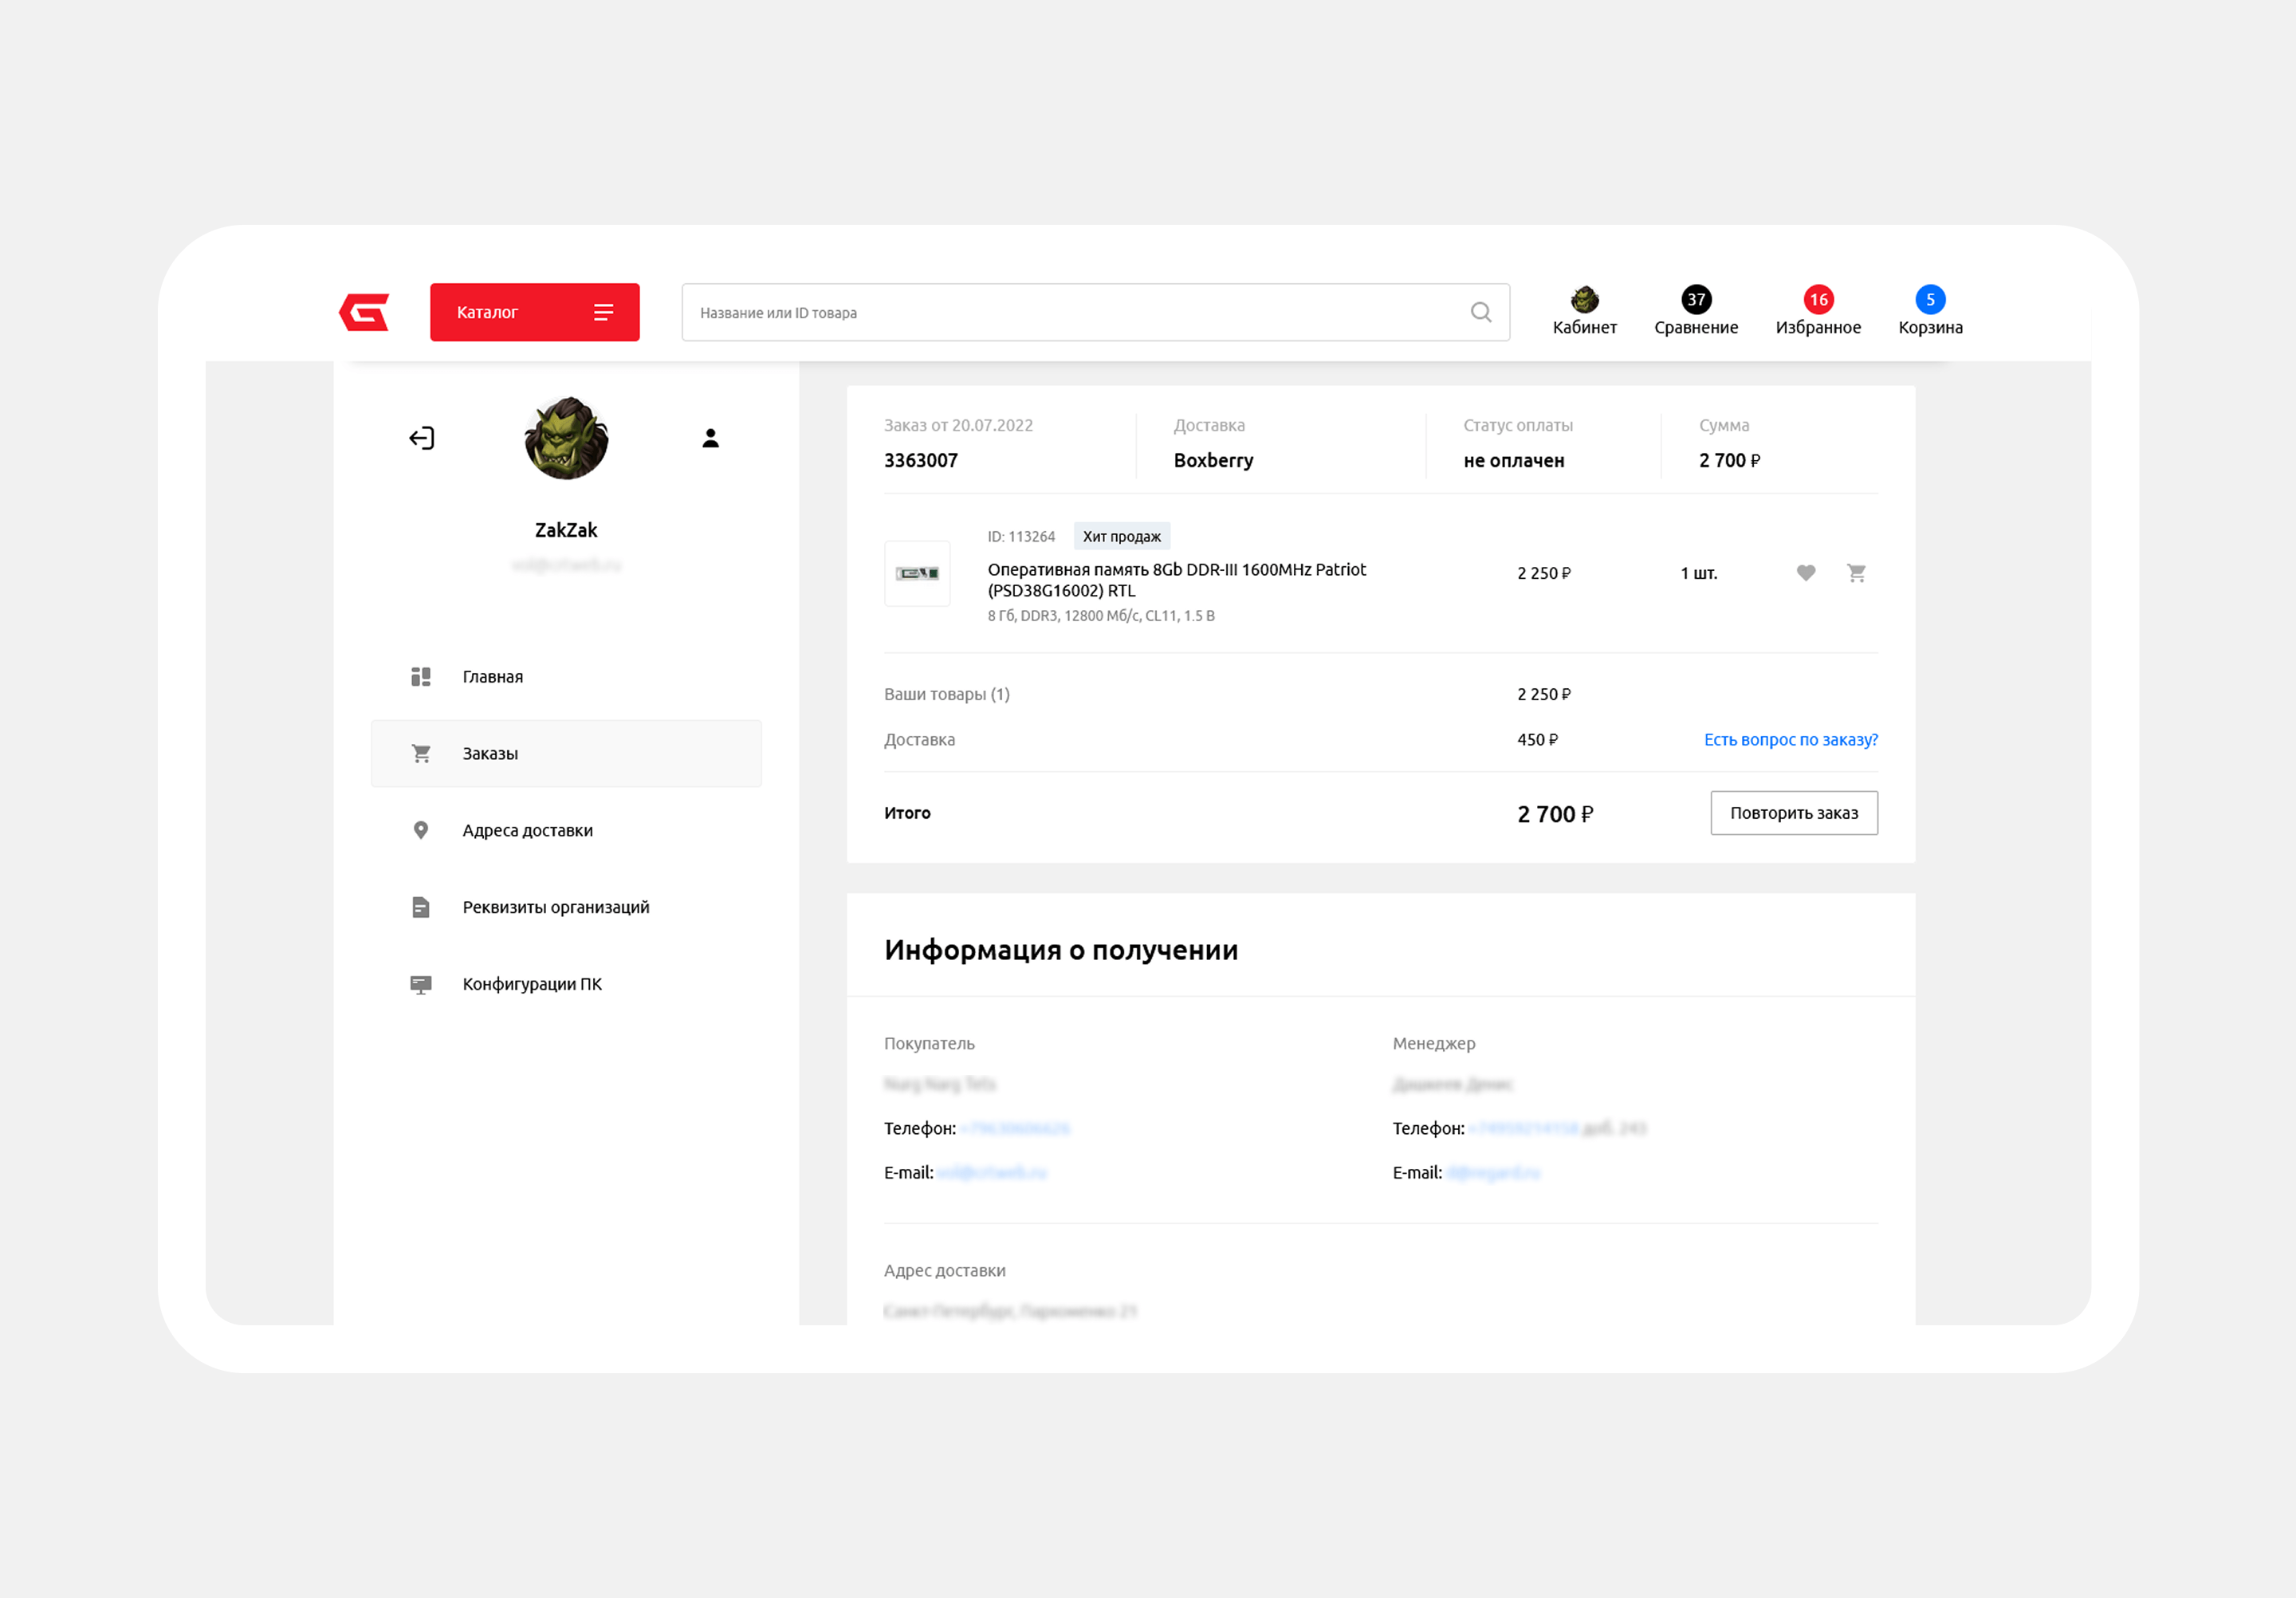Open Корзина with 5 items
The width and height of the screenshot is (2296, 1598).
coord(1929,310)
